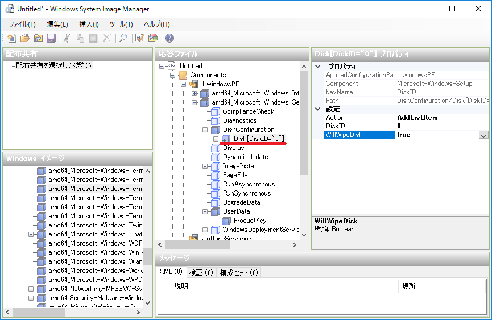Viewport: 492px width, 320px height.
Task: Click the Delete X toolbar icon
Action: pos(107,38)
